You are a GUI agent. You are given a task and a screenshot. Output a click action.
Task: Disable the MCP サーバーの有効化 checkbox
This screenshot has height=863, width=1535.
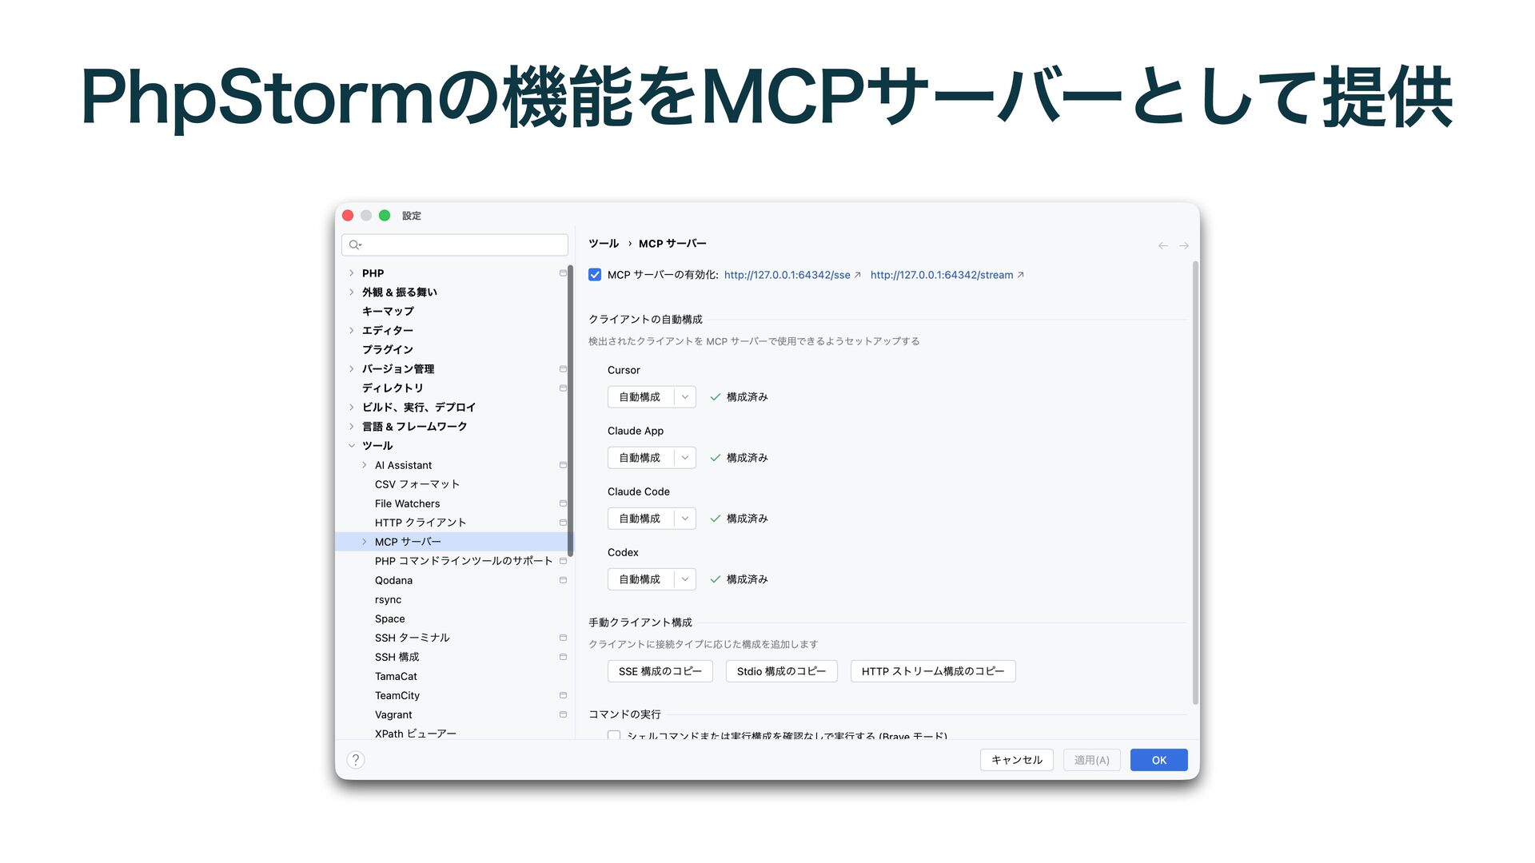[595, 275]
